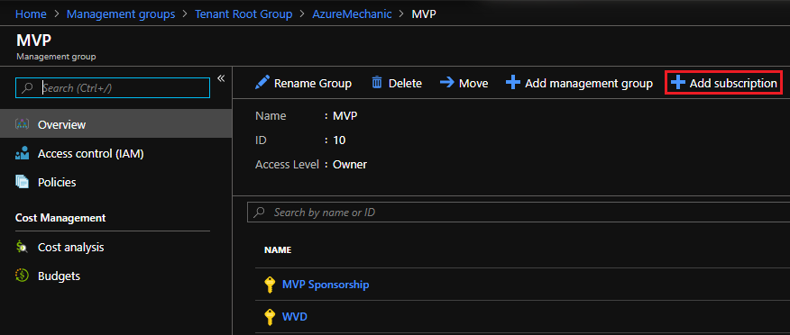
Task: Open the MVP Sponsorship subscription link
Action: (x=326, y=285)
